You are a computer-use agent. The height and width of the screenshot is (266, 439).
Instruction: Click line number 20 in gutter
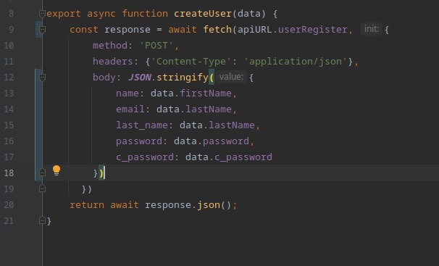tap(9, 205)
